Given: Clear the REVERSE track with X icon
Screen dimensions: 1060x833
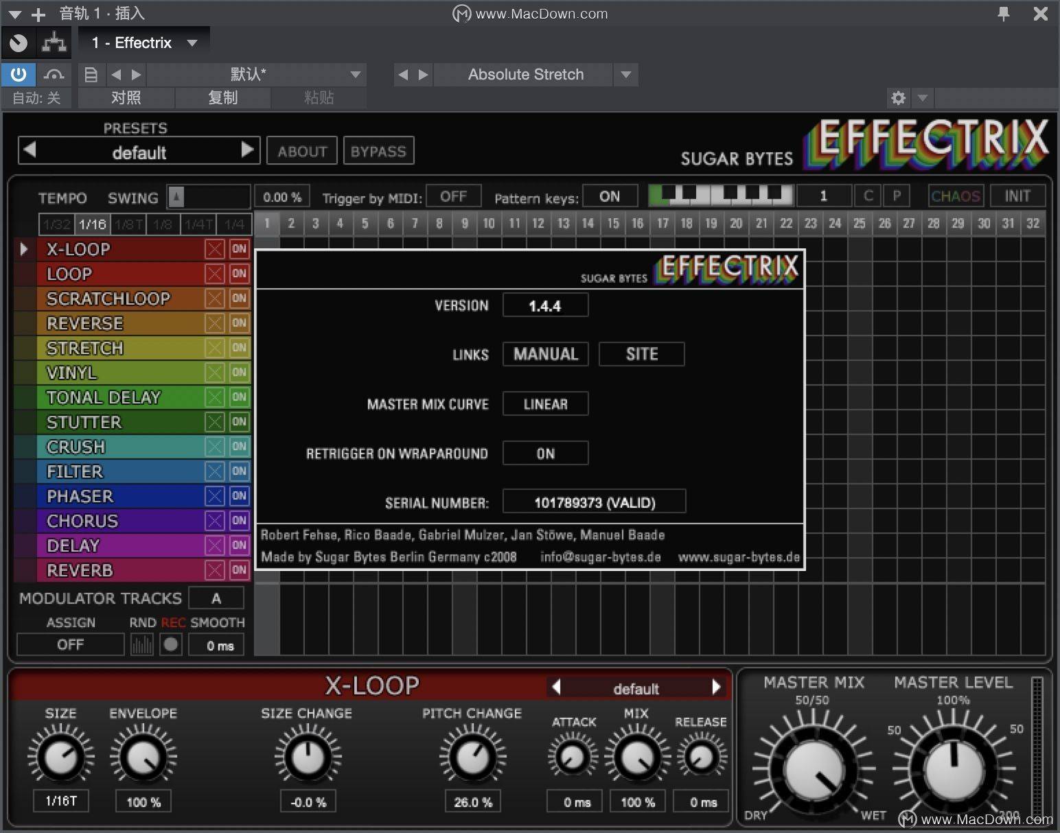Looking at the screenshot, I should (215, 323).
